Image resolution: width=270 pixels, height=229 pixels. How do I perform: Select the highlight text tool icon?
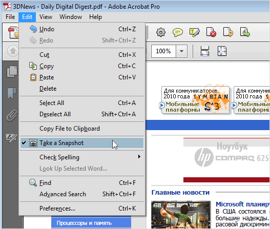[x=194, y=32]
